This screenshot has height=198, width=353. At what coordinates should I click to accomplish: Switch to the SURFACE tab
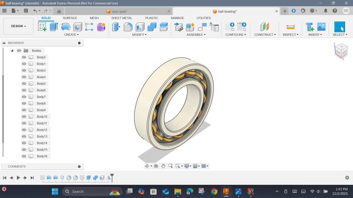tap(70, 18)
